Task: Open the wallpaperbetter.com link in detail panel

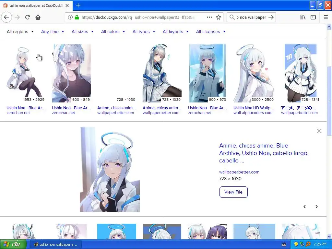Action: coord(239,172)
